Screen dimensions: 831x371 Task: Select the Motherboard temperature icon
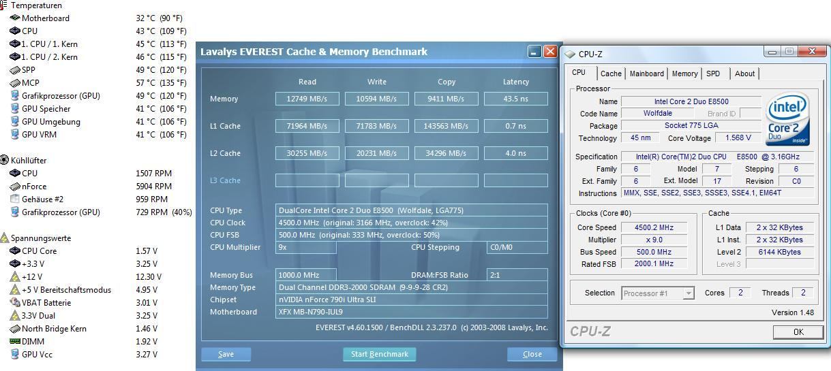(x=15, y=18)
